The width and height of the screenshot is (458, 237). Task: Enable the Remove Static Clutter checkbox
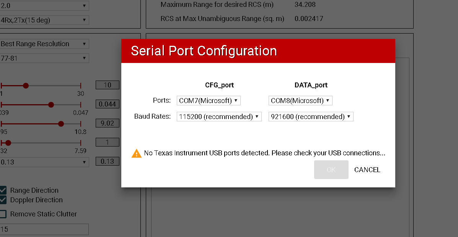(x=3, y=214)
